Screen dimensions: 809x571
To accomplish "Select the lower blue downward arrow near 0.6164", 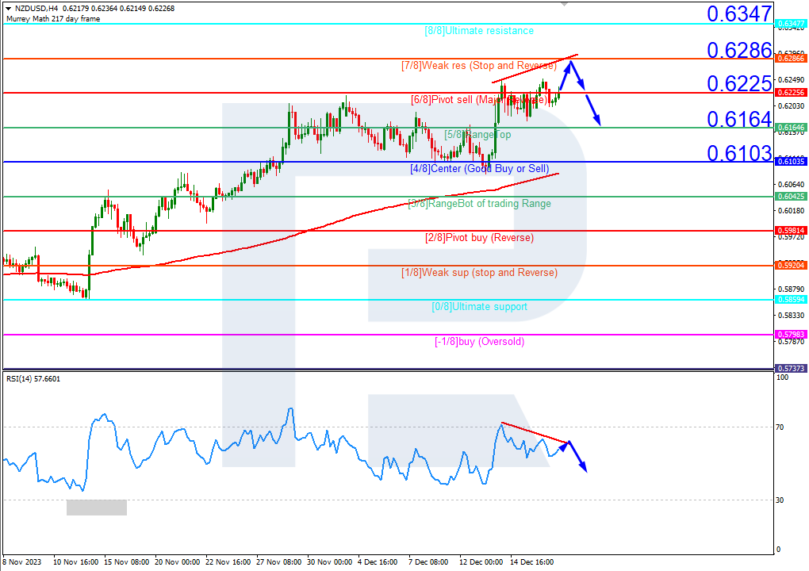I will [593, 109].
